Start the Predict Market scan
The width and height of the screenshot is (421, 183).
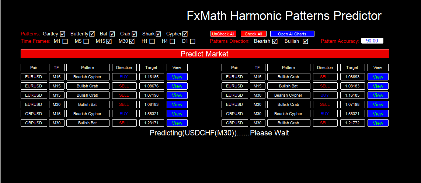205,54
